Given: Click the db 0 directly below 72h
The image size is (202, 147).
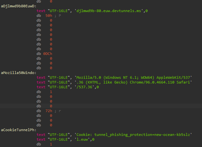Looking at the screenshot, I should 44,116.
